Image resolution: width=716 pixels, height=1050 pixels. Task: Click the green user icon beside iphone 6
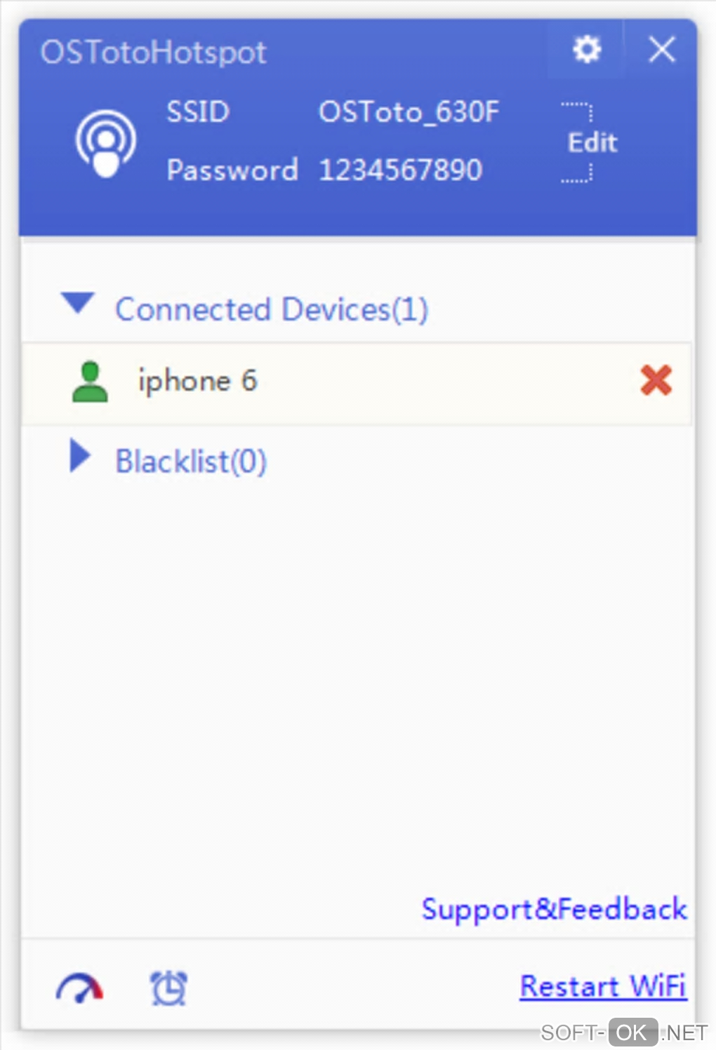click(90, 382)
